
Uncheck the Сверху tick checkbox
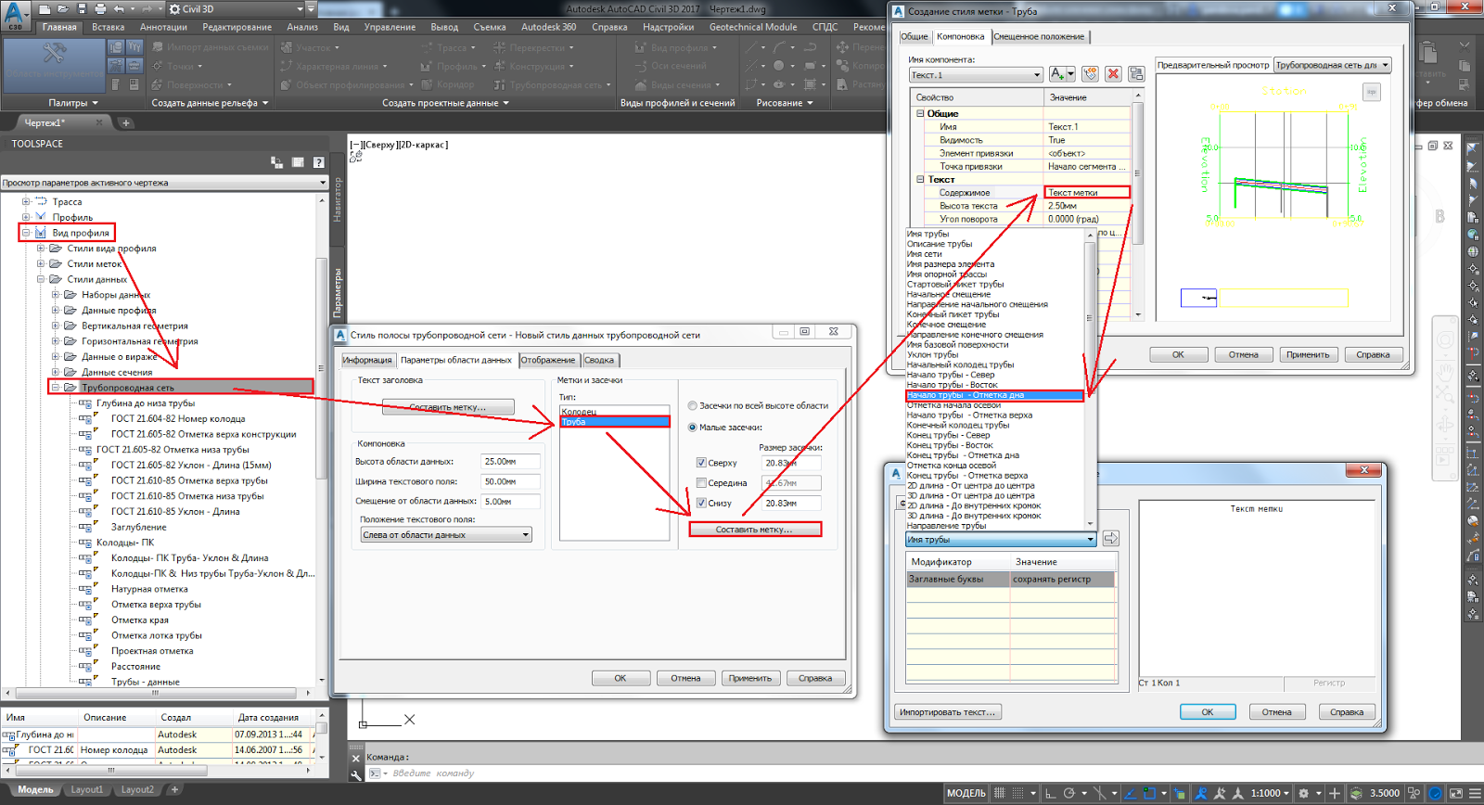pyautogui.click(x=701, y=462)
